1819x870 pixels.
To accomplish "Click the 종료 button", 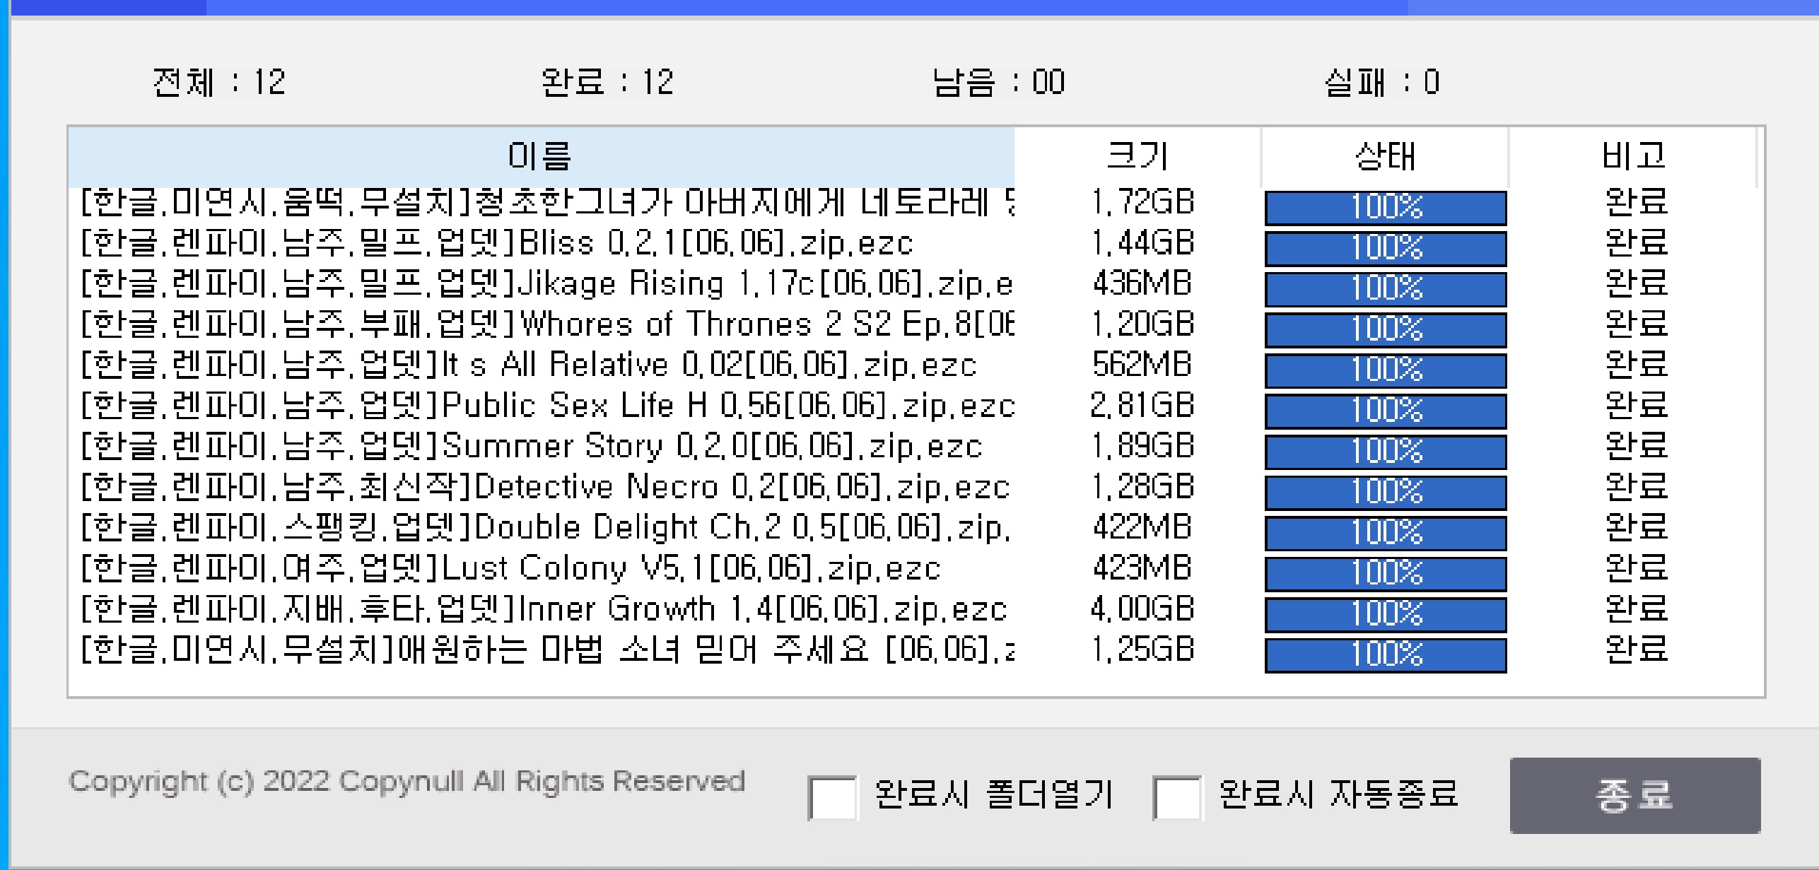I will [x=1634, y=795].
